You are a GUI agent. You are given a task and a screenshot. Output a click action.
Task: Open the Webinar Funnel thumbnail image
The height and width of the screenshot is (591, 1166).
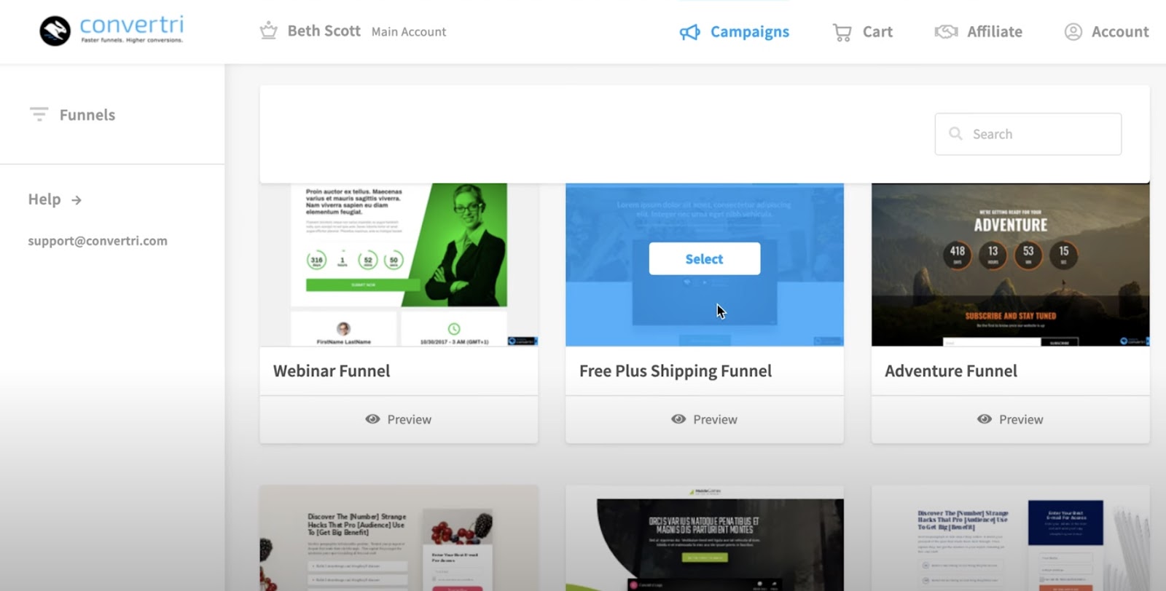[399, 264]
